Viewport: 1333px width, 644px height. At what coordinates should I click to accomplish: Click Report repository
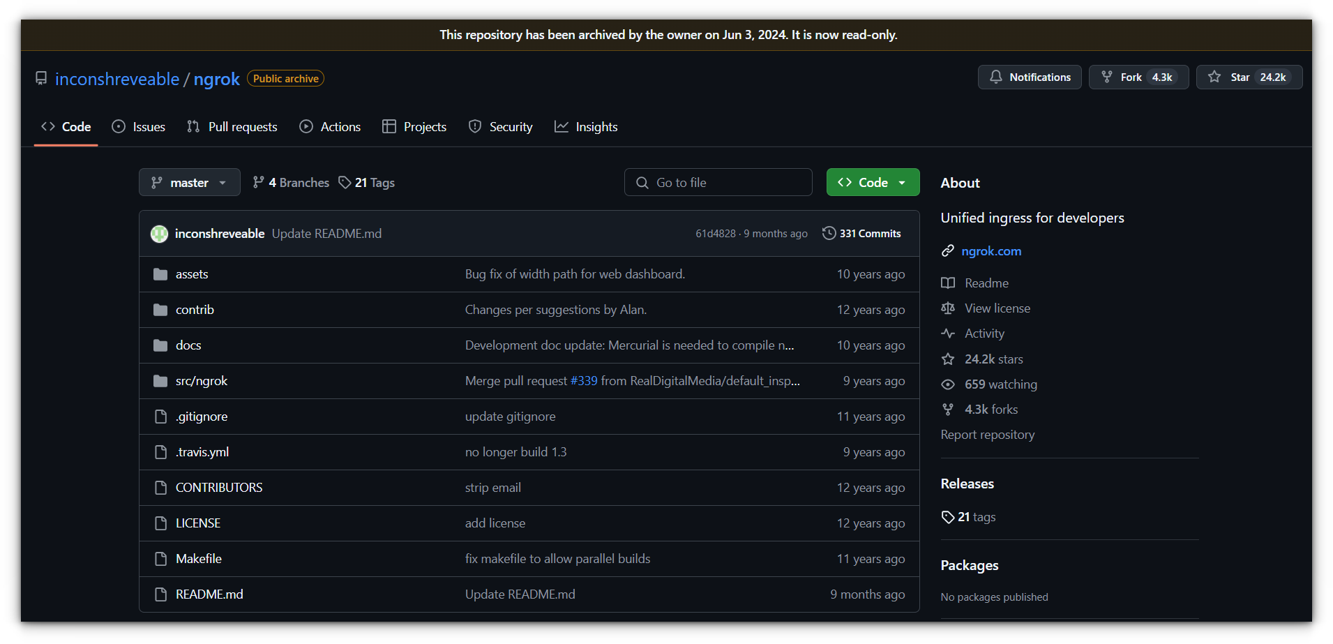987,434
